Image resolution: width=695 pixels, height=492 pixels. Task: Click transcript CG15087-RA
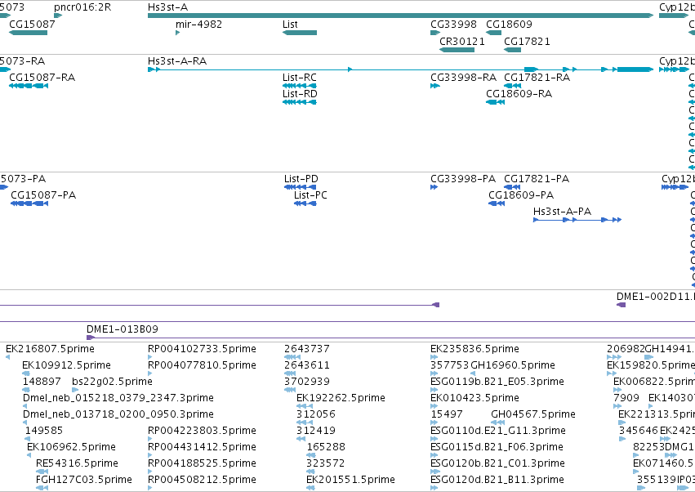pos(29,86)
